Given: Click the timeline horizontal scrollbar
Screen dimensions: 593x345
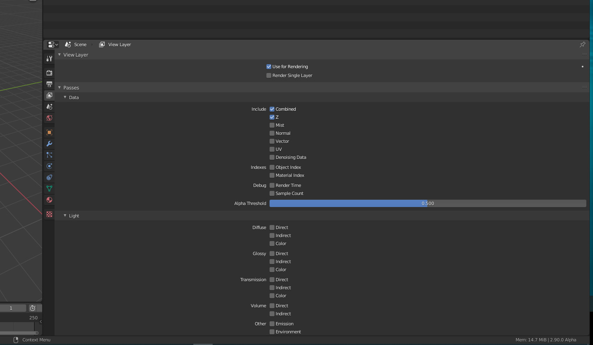Looking at the screenshot, I should pos(19,333).
